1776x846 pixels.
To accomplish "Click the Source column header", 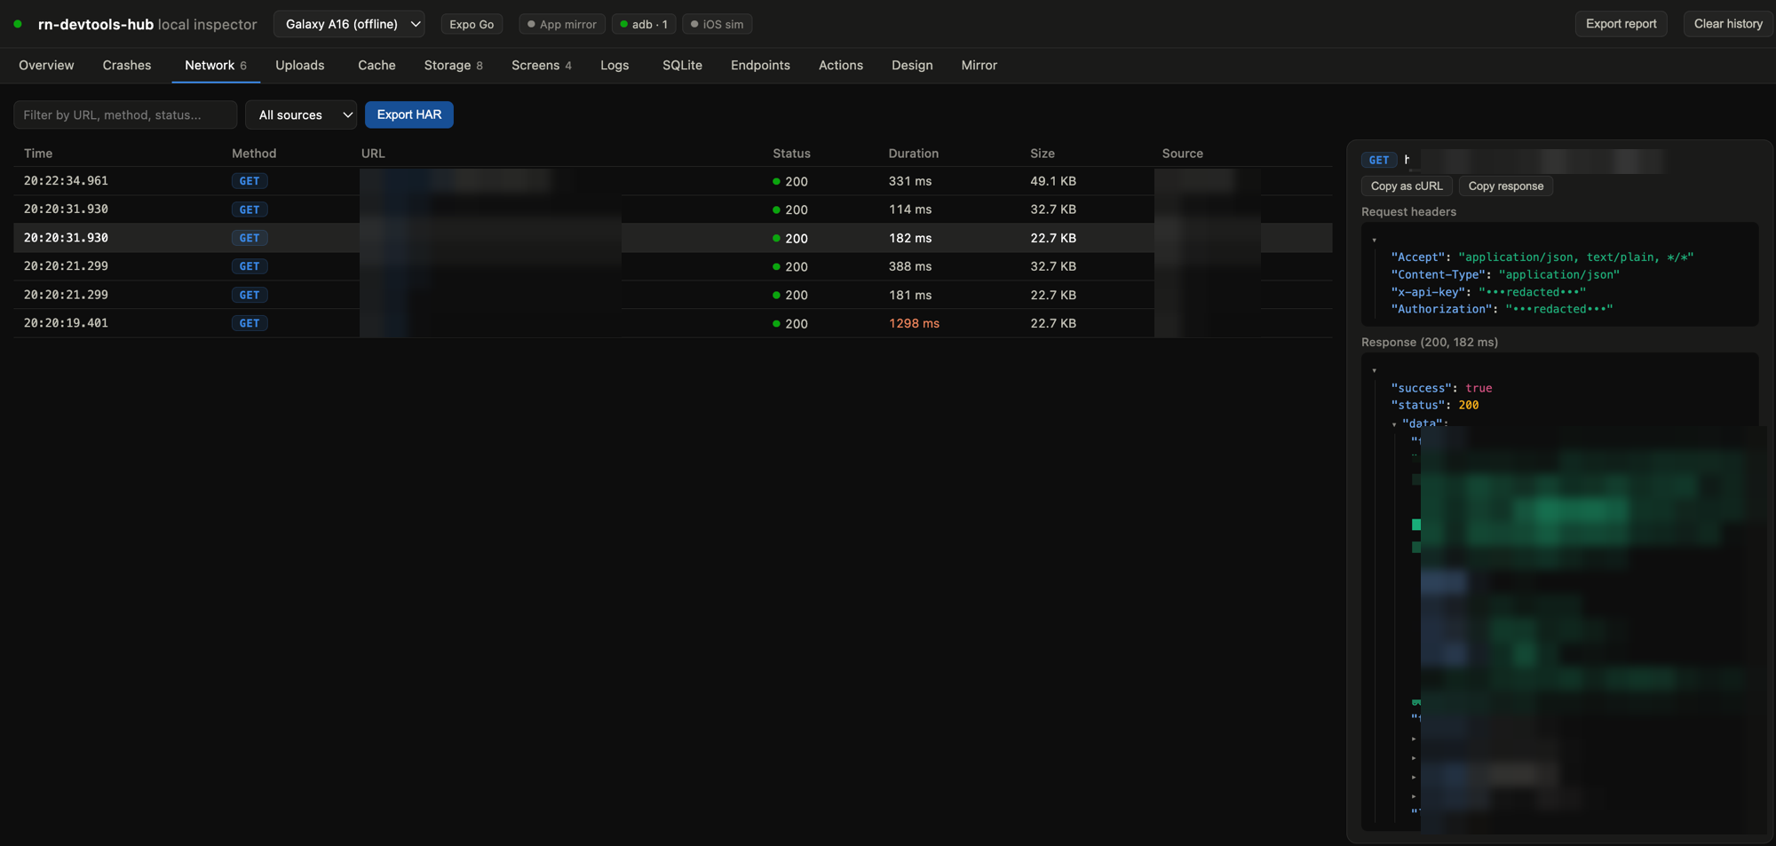I will (1182, 153).
